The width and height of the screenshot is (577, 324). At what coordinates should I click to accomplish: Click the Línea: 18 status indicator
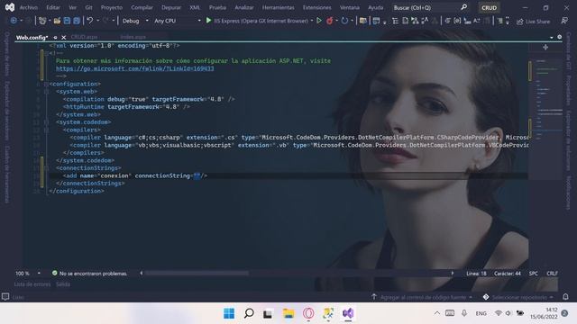point(476,274)
